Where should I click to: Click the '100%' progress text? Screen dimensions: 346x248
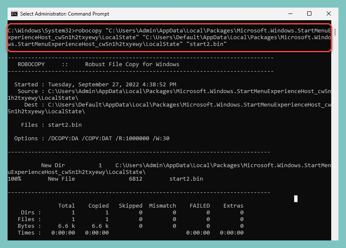[x=14, y=179]
